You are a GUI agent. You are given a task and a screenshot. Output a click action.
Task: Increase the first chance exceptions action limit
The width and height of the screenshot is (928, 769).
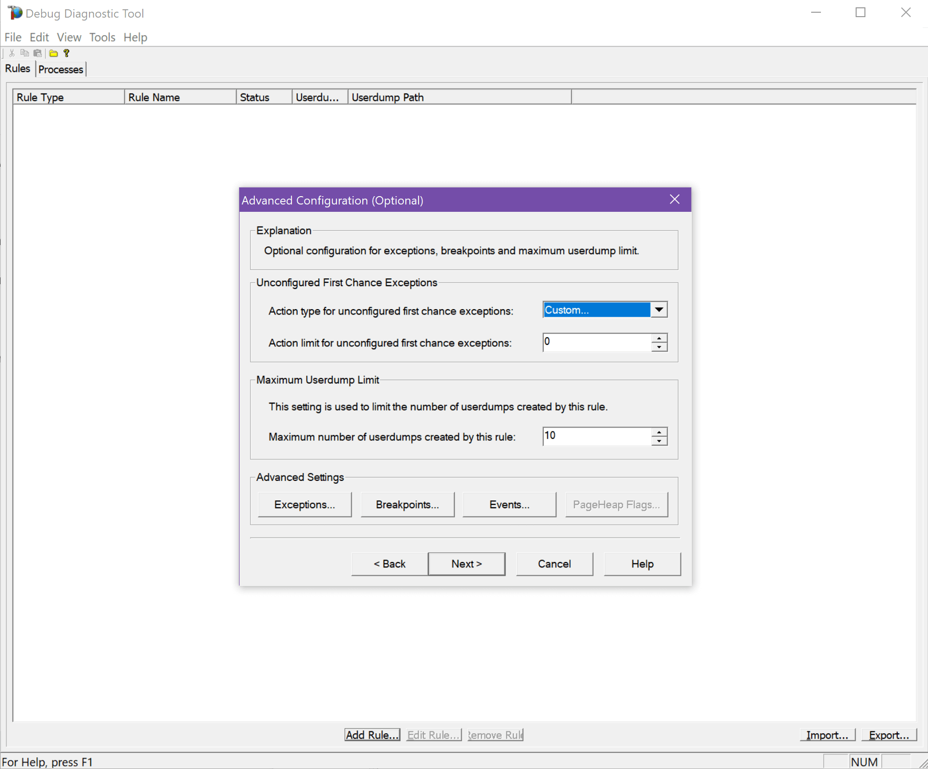(660, 338)
